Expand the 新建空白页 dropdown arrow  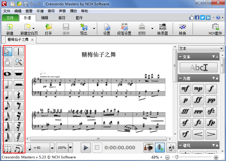pyautogui.click(x=33, y=28)
